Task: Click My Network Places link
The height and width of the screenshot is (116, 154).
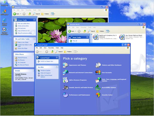Action: (x=23, y=65)
